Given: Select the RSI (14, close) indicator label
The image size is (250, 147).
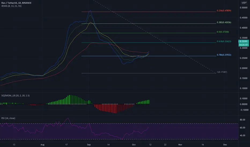Looking at the screenshot, I should click(8, 118).
